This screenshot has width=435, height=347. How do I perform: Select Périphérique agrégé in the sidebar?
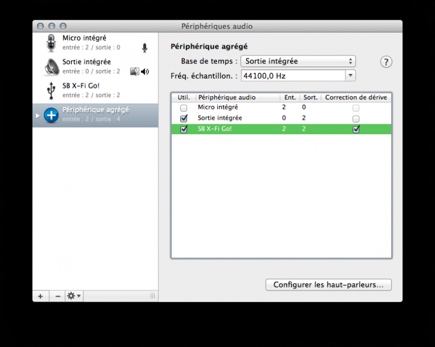95,115
